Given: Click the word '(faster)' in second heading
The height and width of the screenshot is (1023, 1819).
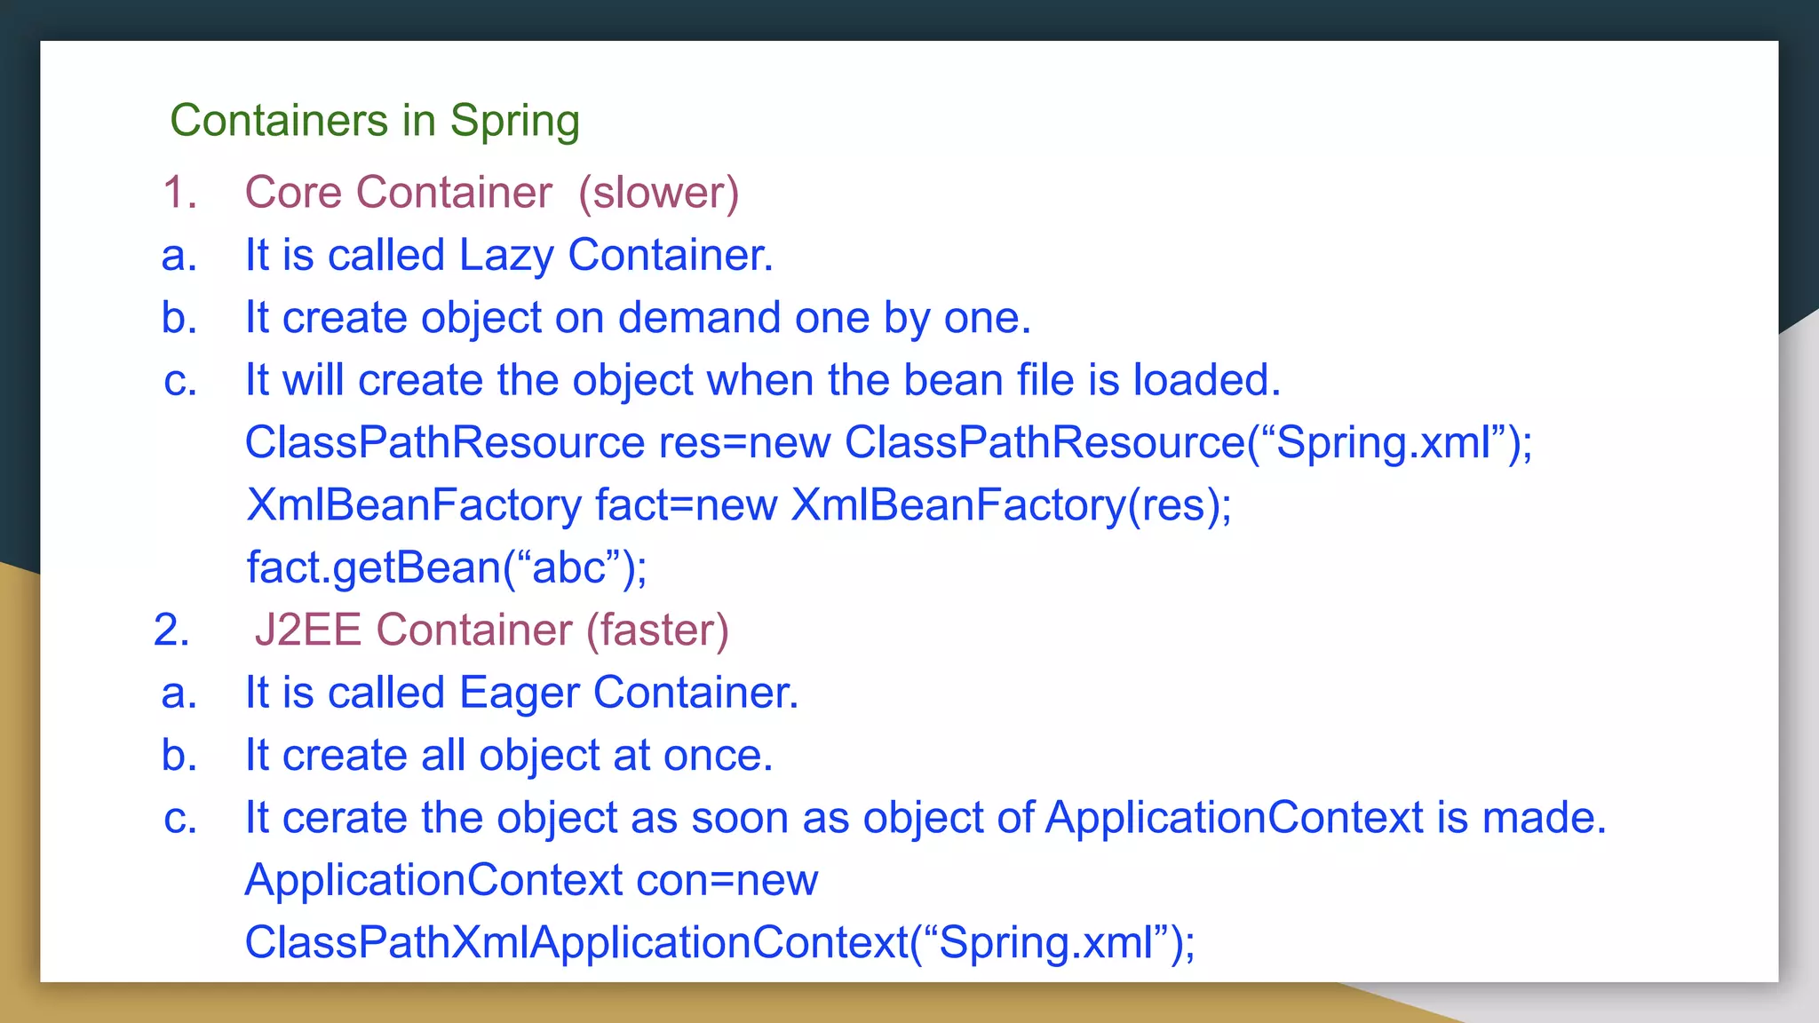Looking at the screenshot, I should pos(657,630).
